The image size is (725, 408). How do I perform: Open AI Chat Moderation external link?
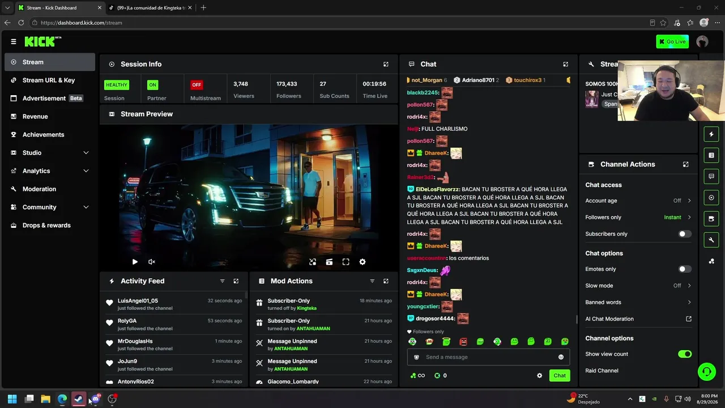click(x=689, y=319)
